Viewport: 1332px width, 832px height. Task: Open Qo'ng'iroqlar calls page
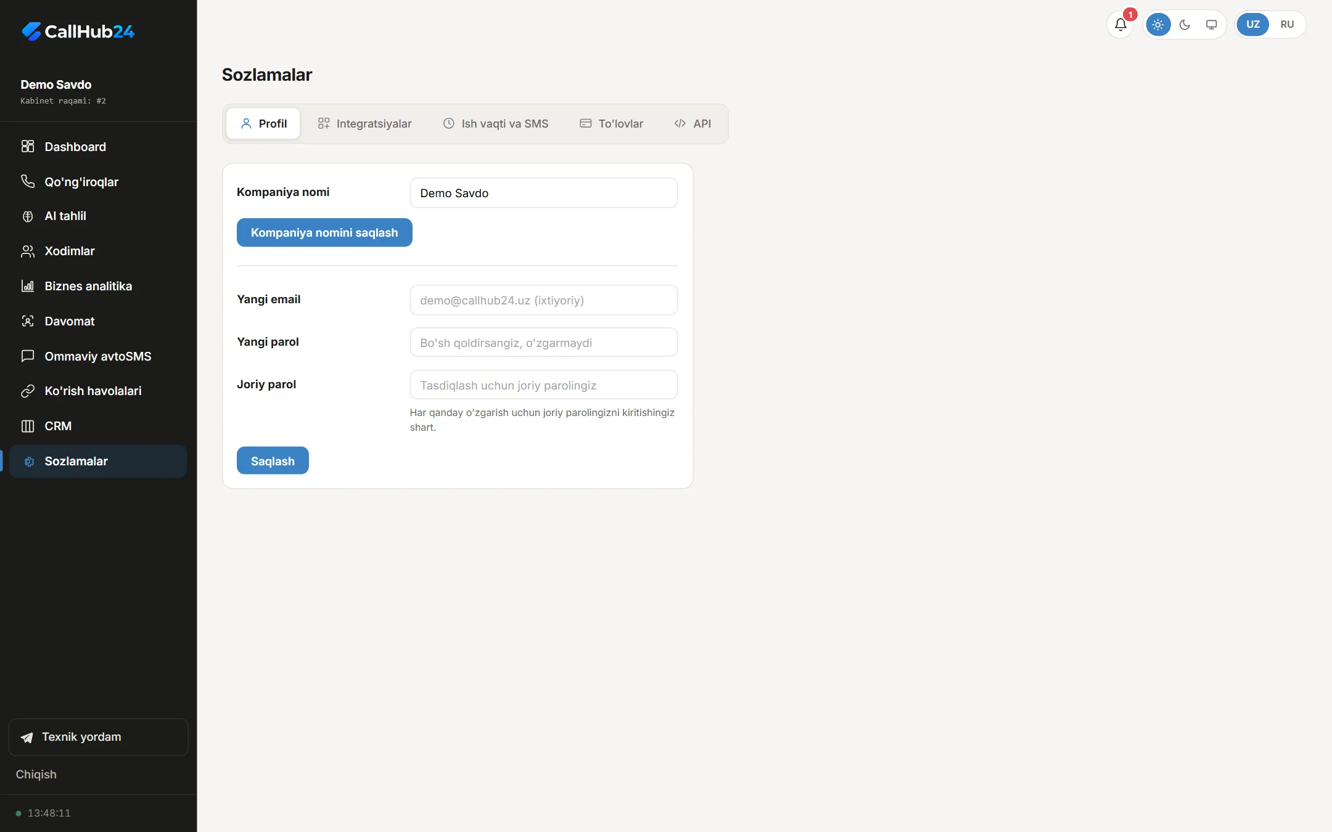tap(98, 182)
